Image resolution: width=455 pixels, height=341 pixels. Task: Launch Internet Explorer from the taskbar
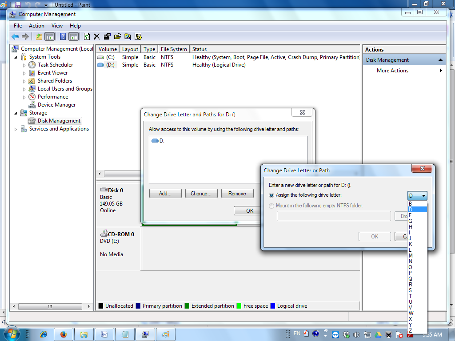44,333
